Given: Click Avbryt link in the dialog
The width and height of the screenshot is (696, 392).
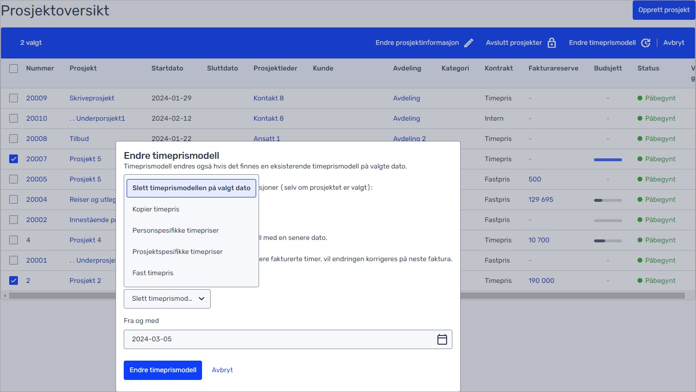Looking at the screenshot, I should tap(222, 370).
